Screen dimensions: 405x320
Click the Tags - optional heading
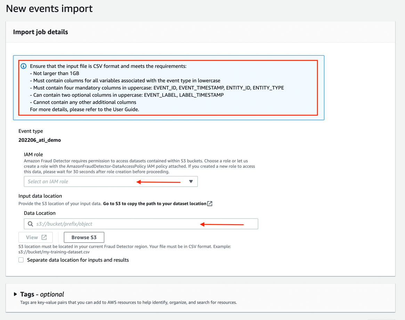pyautogui.click(x=42, y=294)
